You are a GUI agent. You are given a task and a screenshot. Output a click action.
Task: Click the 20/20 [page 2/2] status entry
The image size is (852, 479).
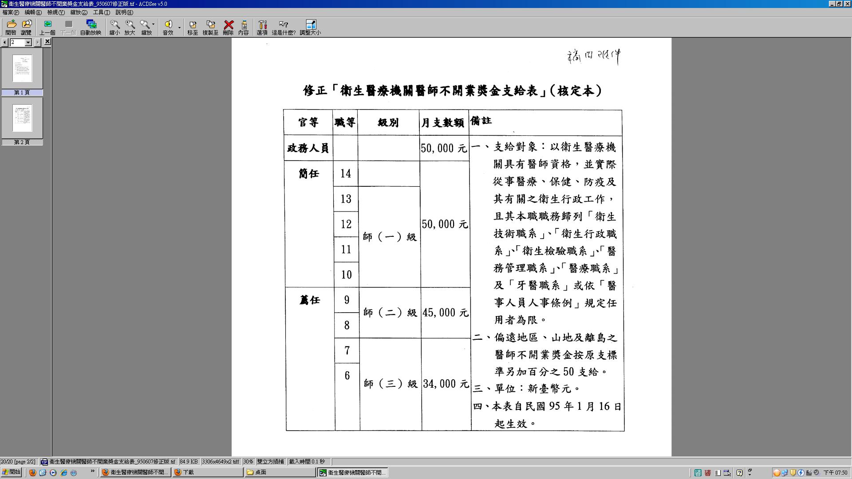point(18,462)
